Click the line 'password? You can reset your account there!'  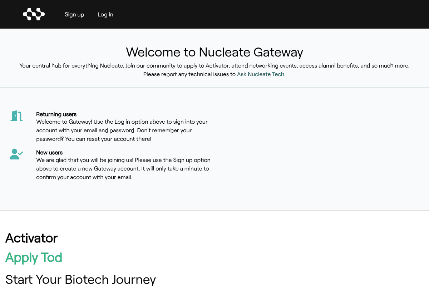[x=94, y=139]
